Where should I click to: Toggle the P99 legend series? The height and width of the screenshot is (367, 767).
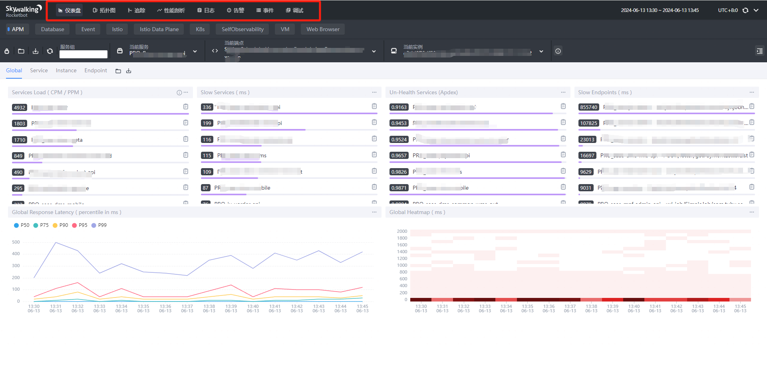(x=99, y=225)
